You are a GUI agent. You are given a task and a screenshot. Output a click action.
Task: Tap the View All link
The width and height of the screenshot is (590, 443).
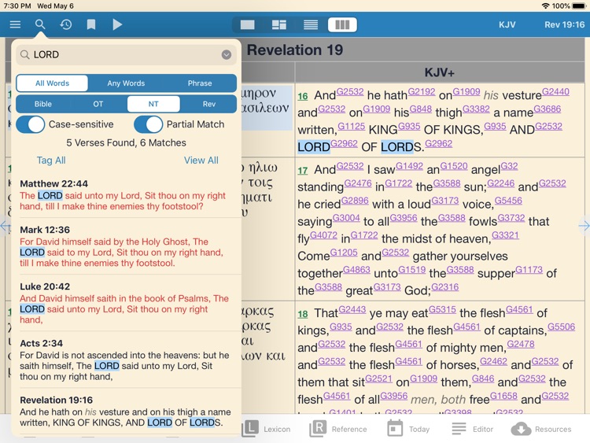point(201,161)
